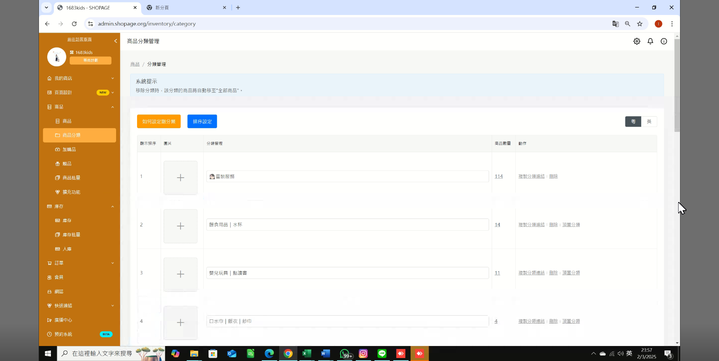Viewport: 719px width, 361px height.
Task: Expand the 頁面設計 menu
Action: [x=79, y=93]
